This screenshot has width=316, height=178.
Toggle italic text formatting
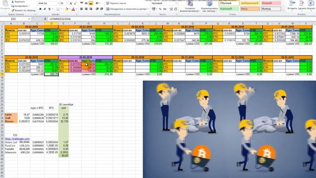45,9
